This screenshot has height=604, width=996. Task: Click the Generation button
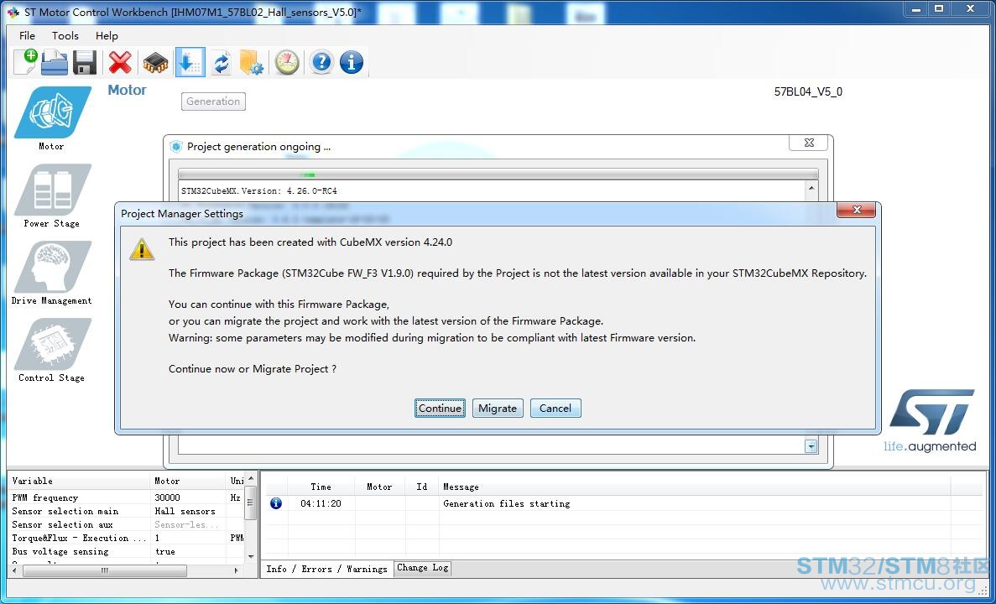tap(213, 101)
